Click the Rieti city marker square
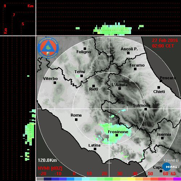181x181 pixels. coord(93,86)
